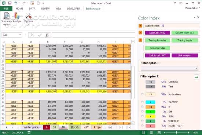Click the New document icon in the toolbar

click(x=38, y=3)
